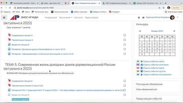
Task: Open Содержание лекции 4 link
Action: (x=22, y=35)
